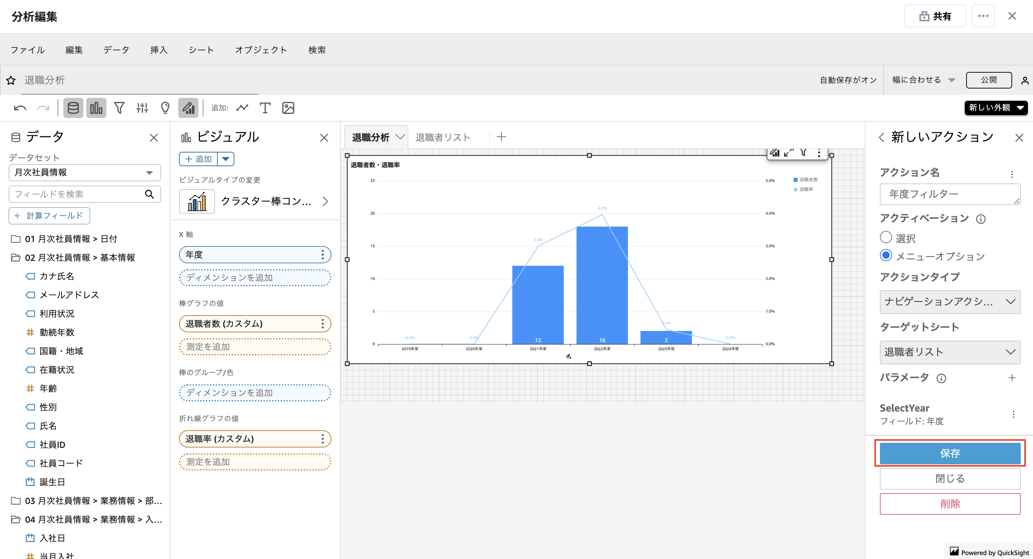Image resolution: width=1033 pixels, height=559 pixels.
Task: Open the アクションタイプ dropdown
Action: click(x=950, y=301)
